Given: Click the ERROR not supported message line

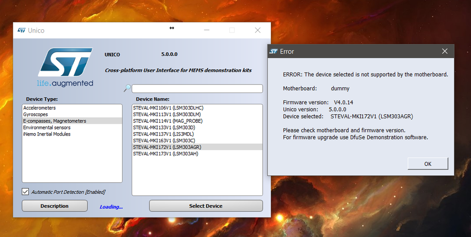Looking at the screenshot, I should coord(365,75).
